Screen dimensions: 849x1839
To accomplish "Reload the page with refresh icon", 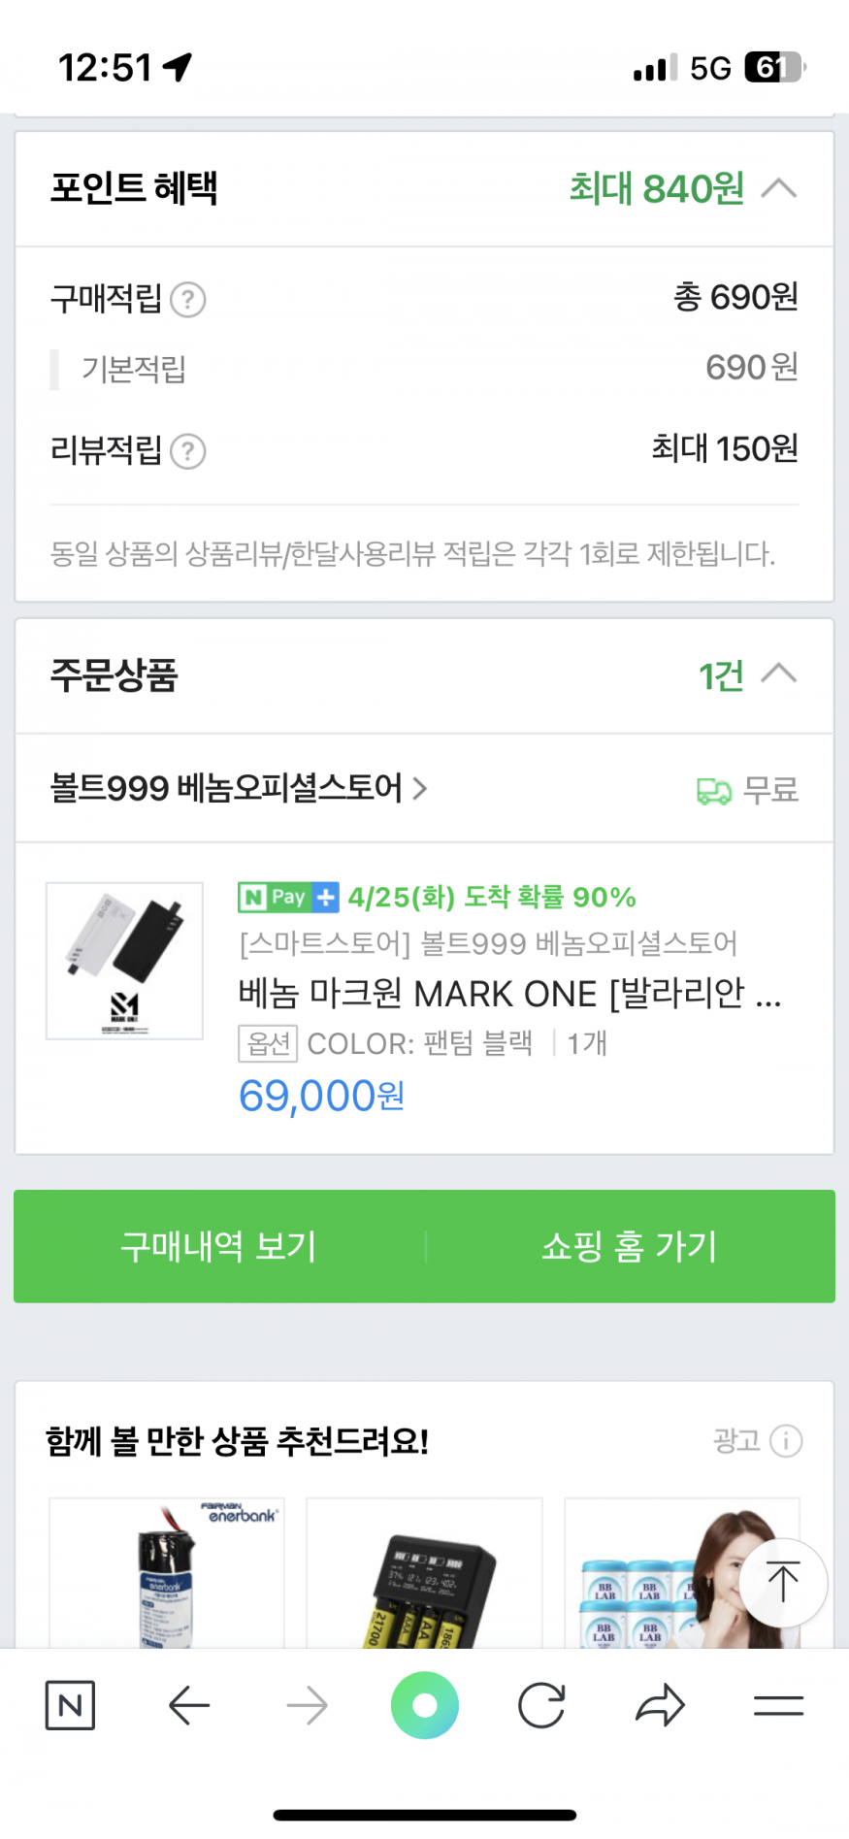I will pyautogui.click(x=541, y=1705).
